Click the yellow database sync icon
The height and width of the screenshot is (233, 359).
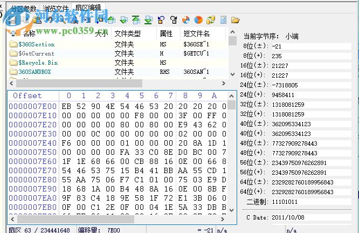point(211,20)
